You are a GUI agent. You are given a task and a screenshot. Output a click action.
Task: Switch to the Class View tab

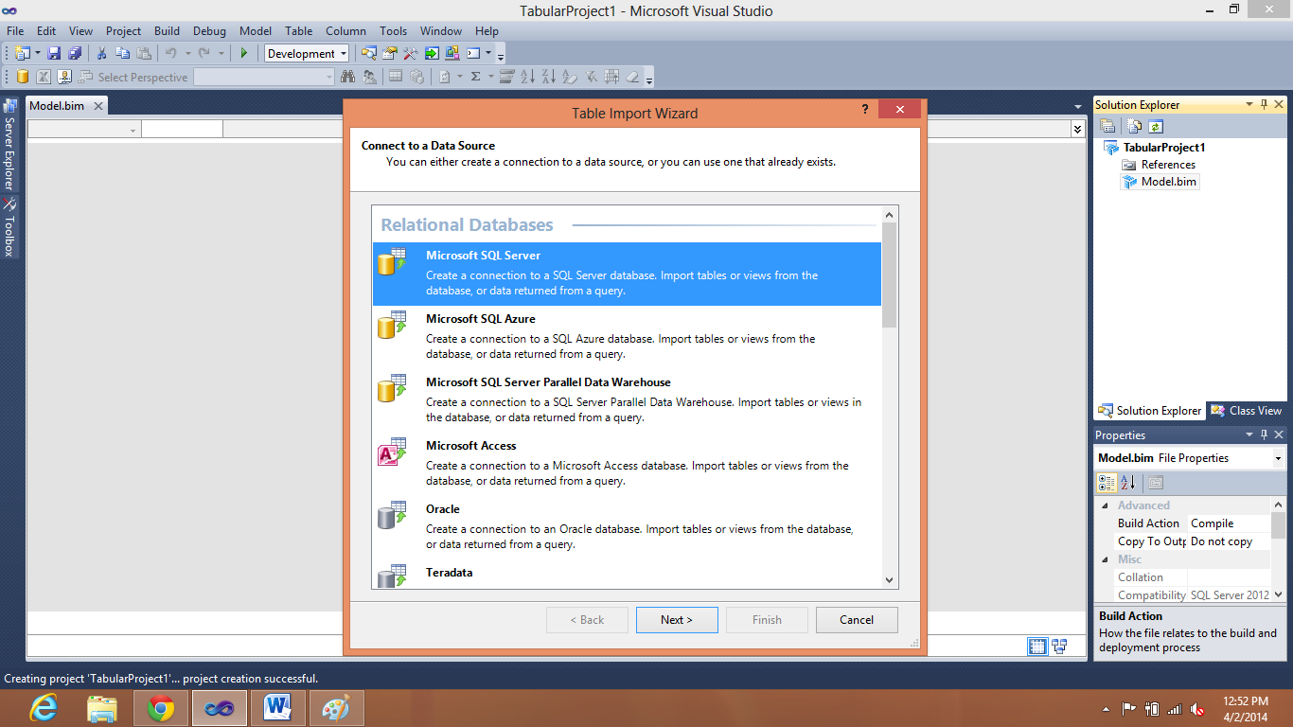tap(1246, 411)
